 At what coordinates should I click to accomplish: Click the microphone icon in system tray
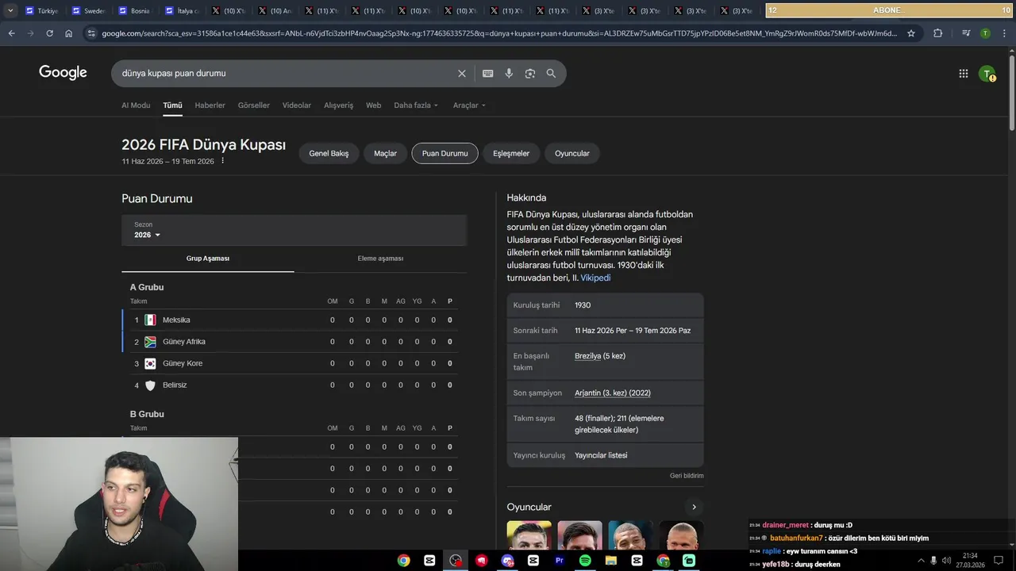tap(933, 561)
